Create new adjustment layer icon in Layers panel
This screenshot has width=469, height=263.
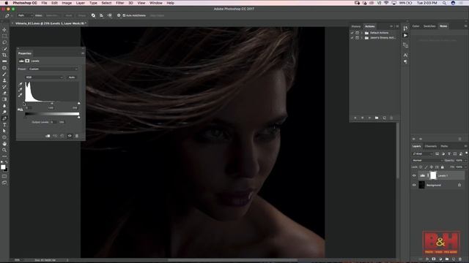point(440,259)
